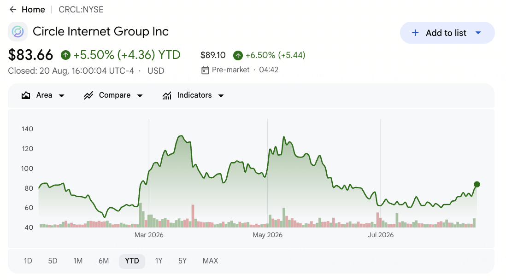The image size is (506, 280).
Task: Click the Circle Internet Group logo
Action: coord(18,32)
